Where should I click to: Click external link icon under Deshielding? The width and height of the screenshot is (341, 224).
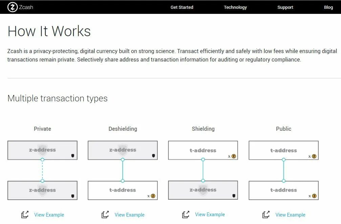click(x=105, y=215)
